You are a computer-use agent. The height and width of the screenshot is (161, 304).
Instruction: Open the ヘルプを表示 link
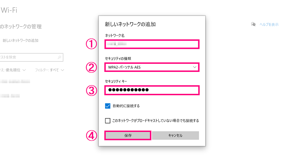[269, 25]
